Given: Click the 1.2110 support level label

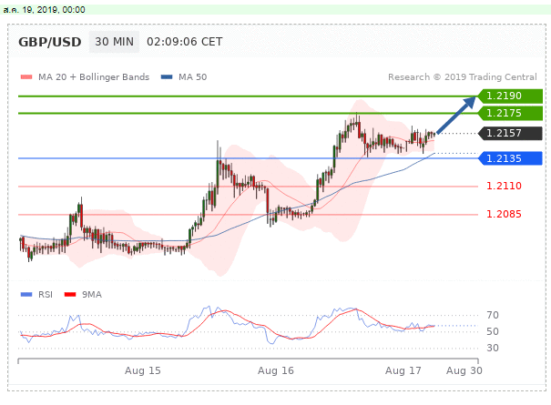Looking at the screenshot, I should [x=504, y=186].
